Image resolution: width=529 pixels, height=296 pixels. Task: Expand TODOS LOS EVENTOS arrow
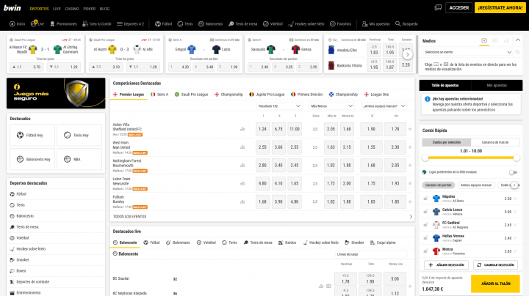pyautogui.click(x=411, y=217)
